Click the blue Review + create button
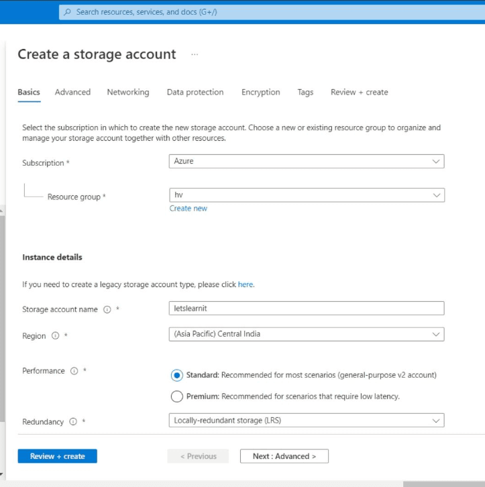This screenshot has height=487, width=485. pyautogui.click(x=58, y=456)
